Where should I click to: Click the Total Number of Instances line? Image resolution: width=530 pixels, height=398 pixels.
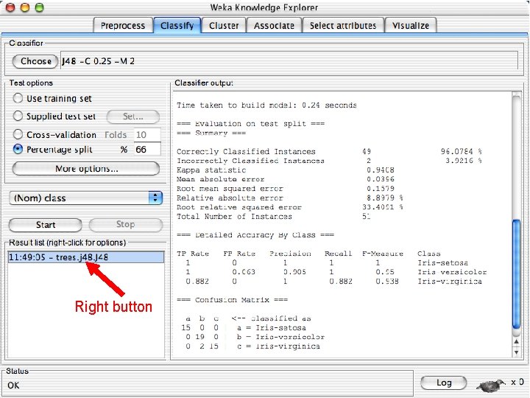[x=273, y=217]
